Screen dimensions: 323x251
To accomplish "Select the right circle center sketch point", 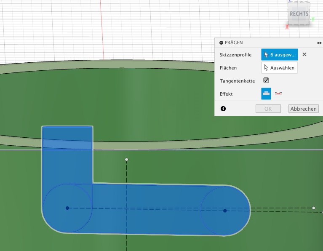I will pyautogui.click(x=225, y=211).
